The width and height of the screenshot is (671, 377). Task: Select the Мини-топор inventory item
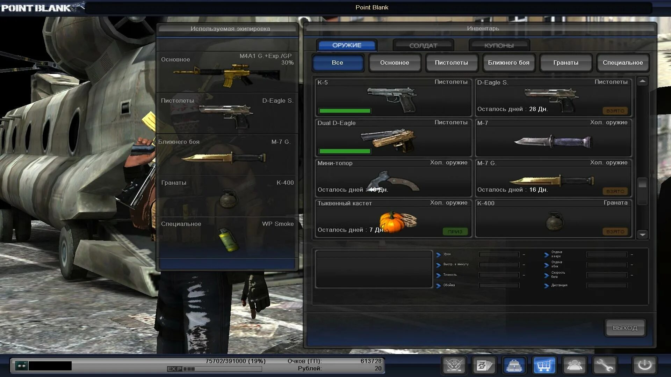pos(393,178)
